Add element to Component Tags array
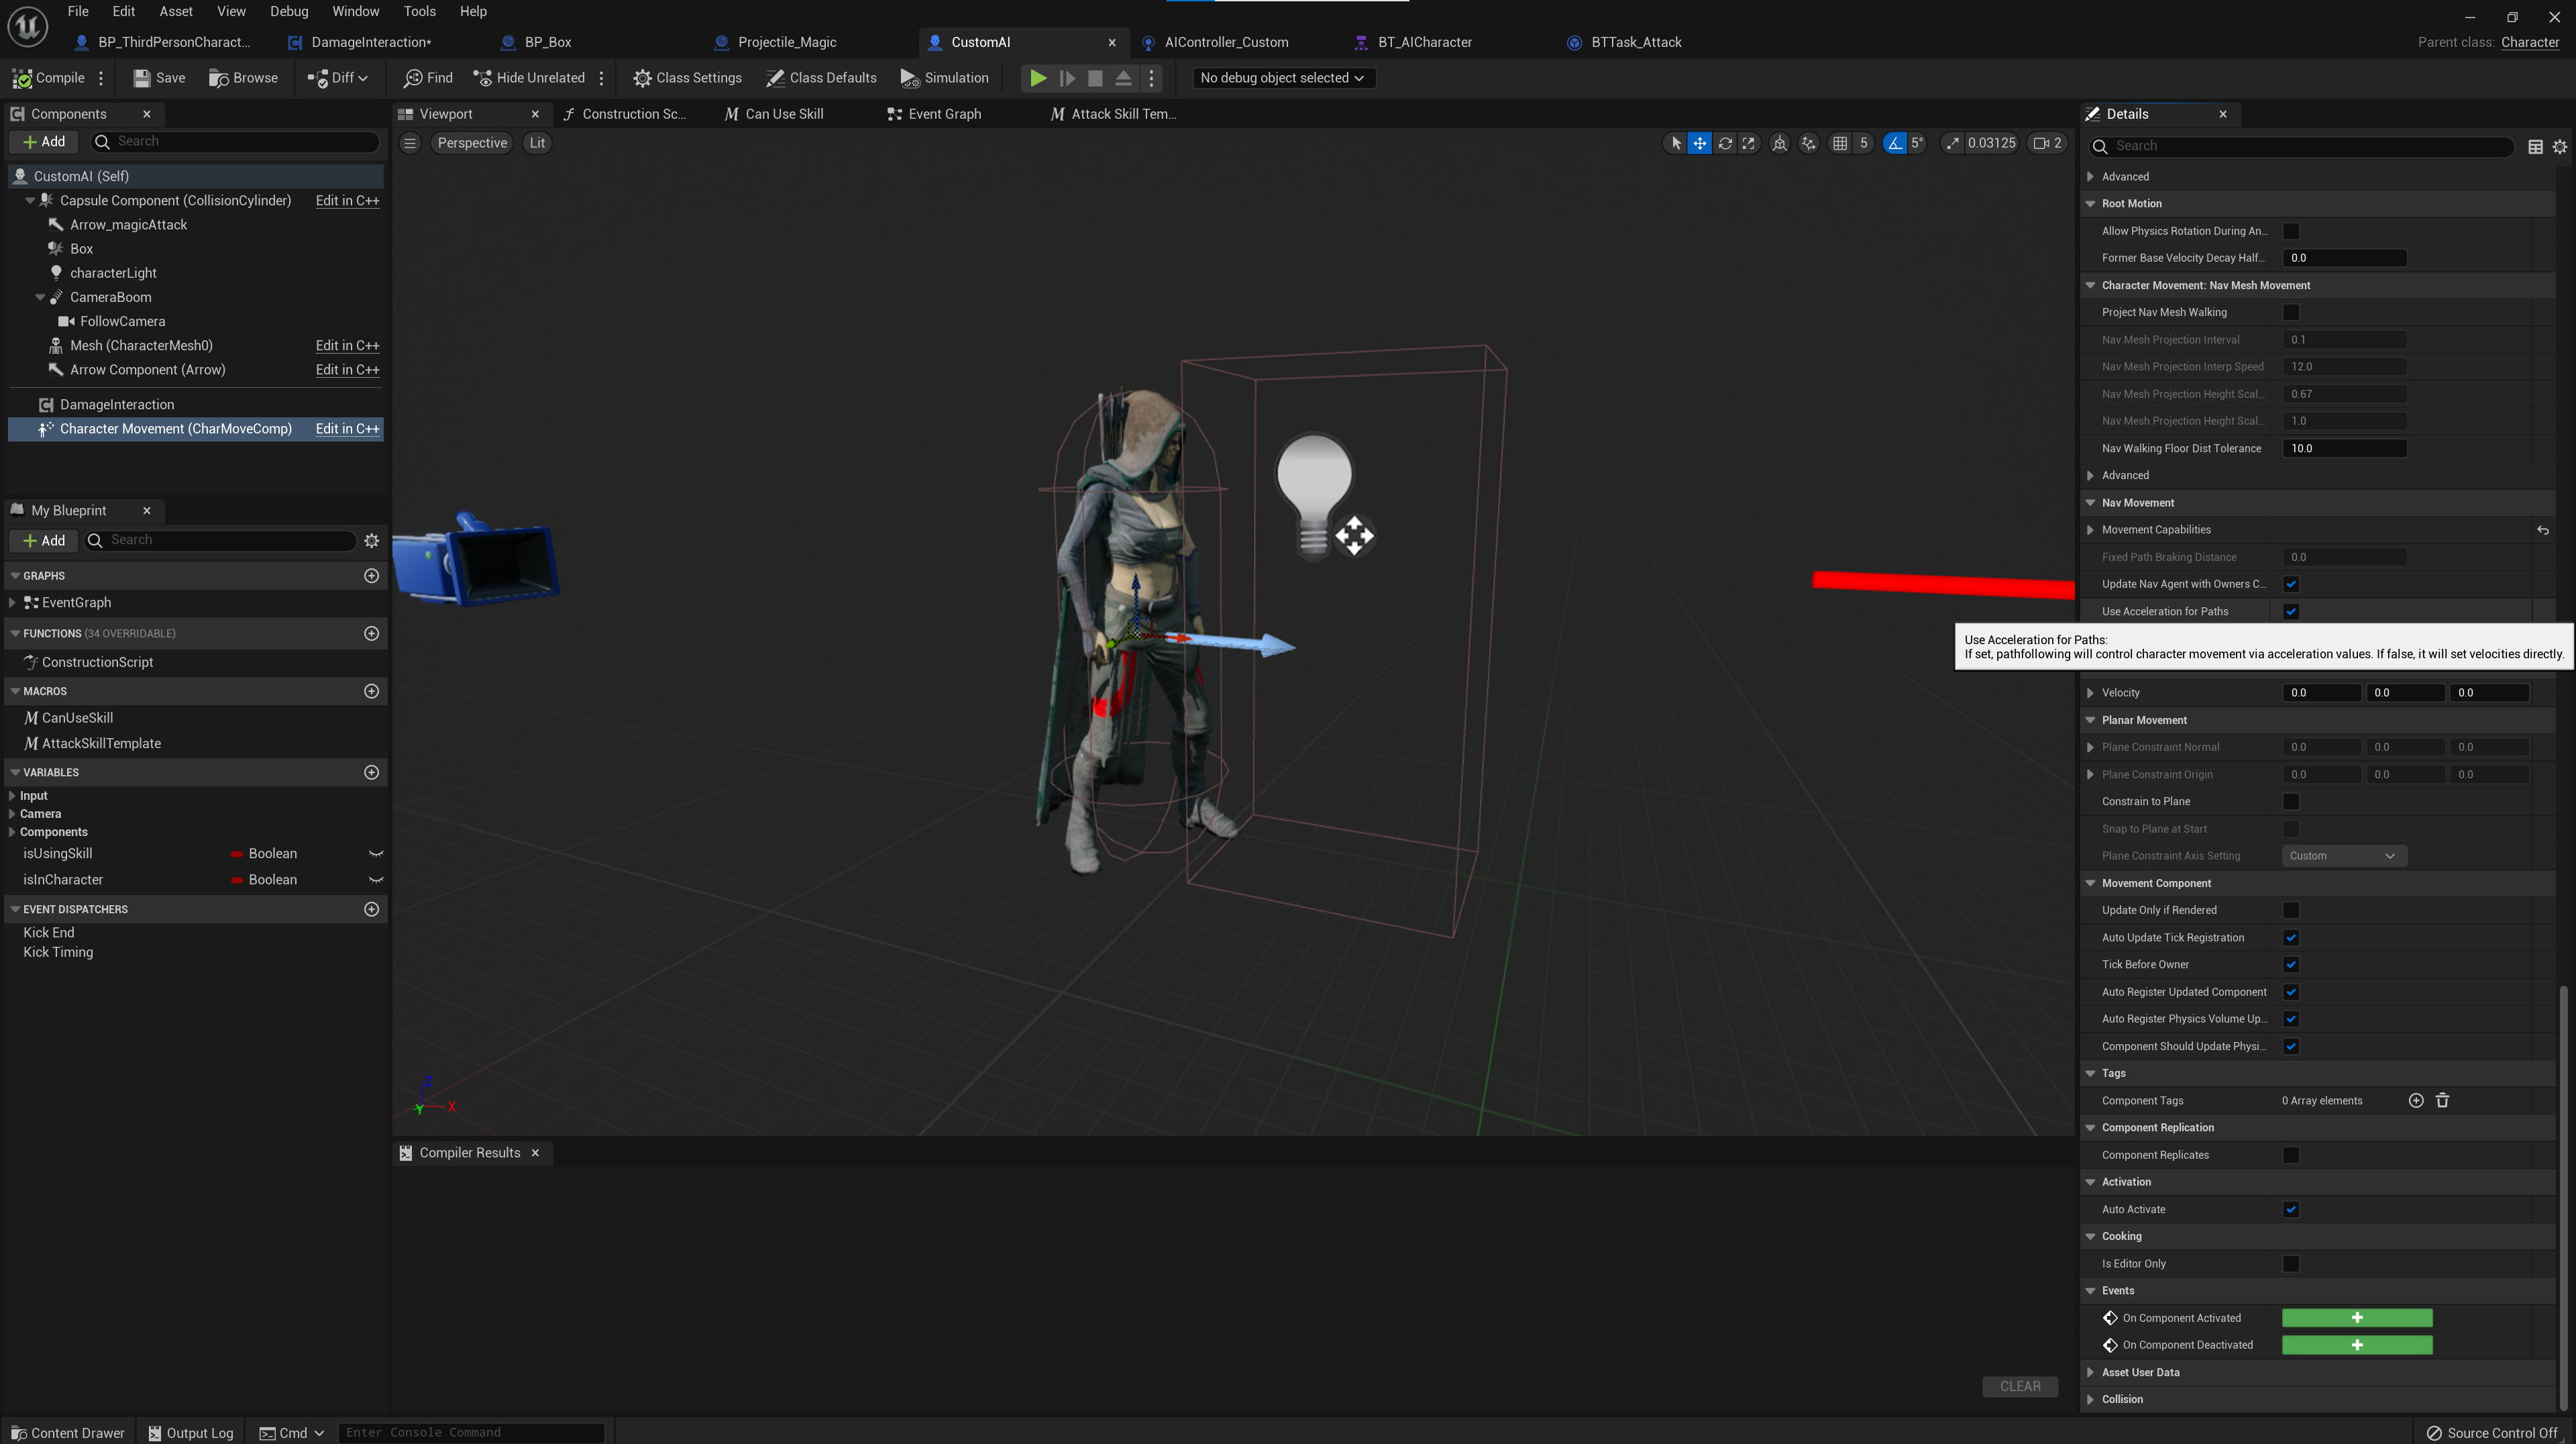The height and width of the screenshot is (1444, 2576). tap(2416, 1101)
